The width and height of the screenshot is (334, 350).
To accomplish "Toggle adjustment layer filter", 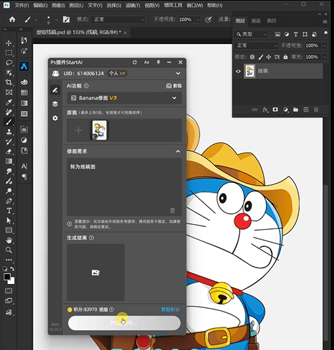I will point(287,34).
